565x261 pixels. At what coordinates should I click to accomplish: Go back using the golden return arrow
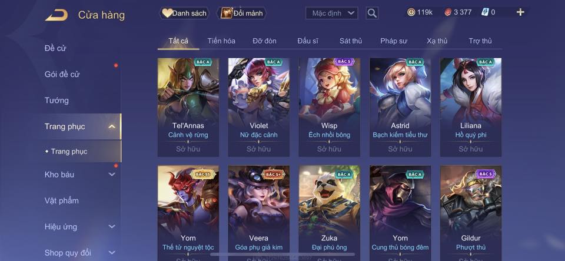[x=56, y=15]
